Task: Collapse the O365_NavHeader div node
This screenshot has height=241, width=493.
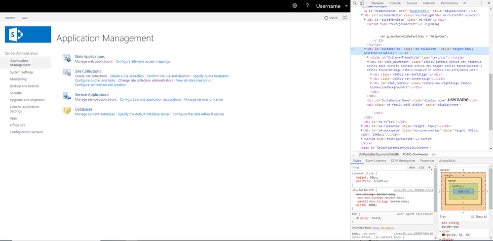Action: click(x=368, y=62)
